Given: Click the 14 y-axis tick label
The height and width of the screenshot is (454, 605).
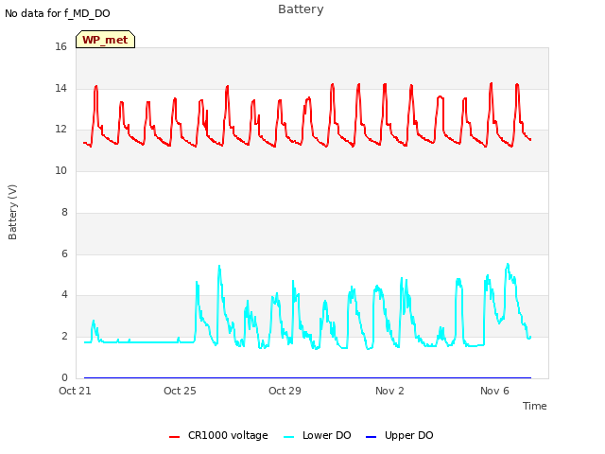Looking at the screenshot, I should [x=60, y=88].
